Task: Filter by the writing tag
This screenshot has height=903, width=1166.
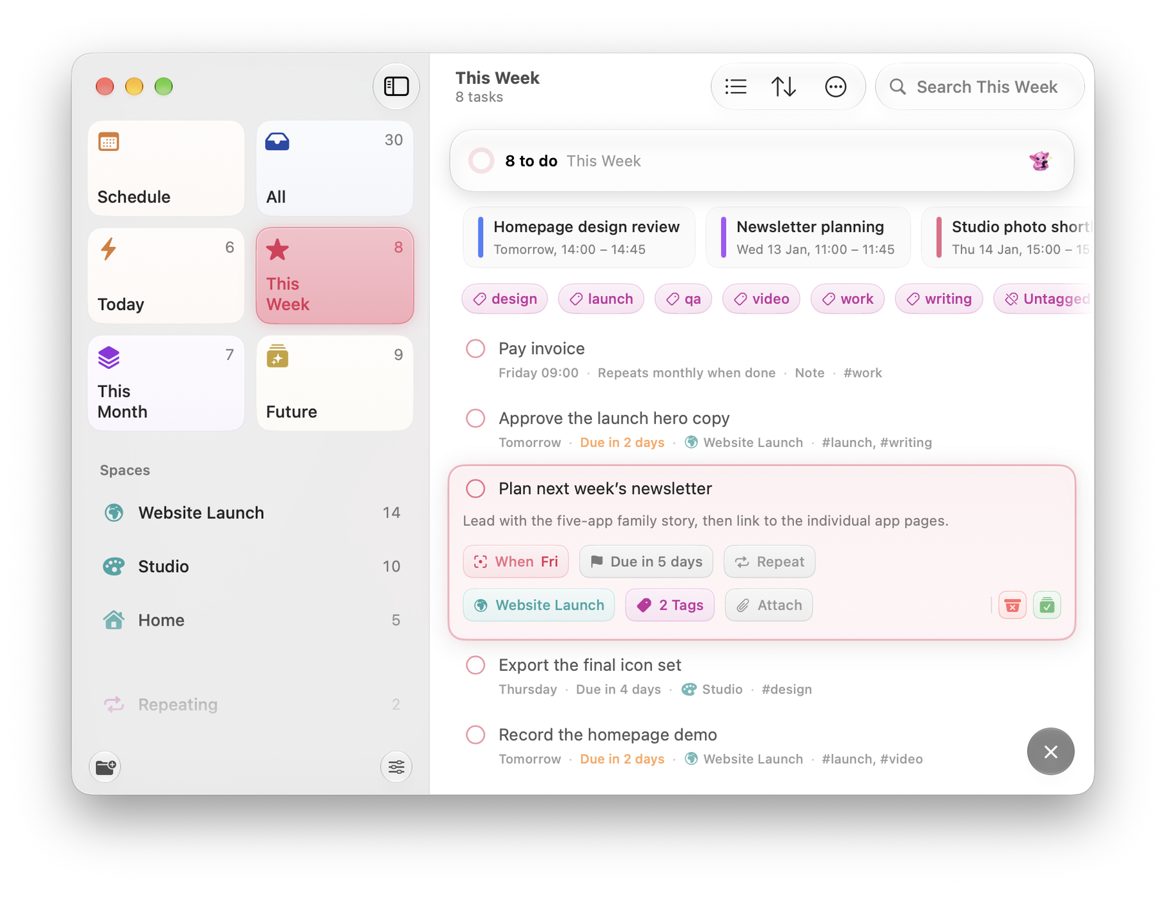Action: (938, 299)
